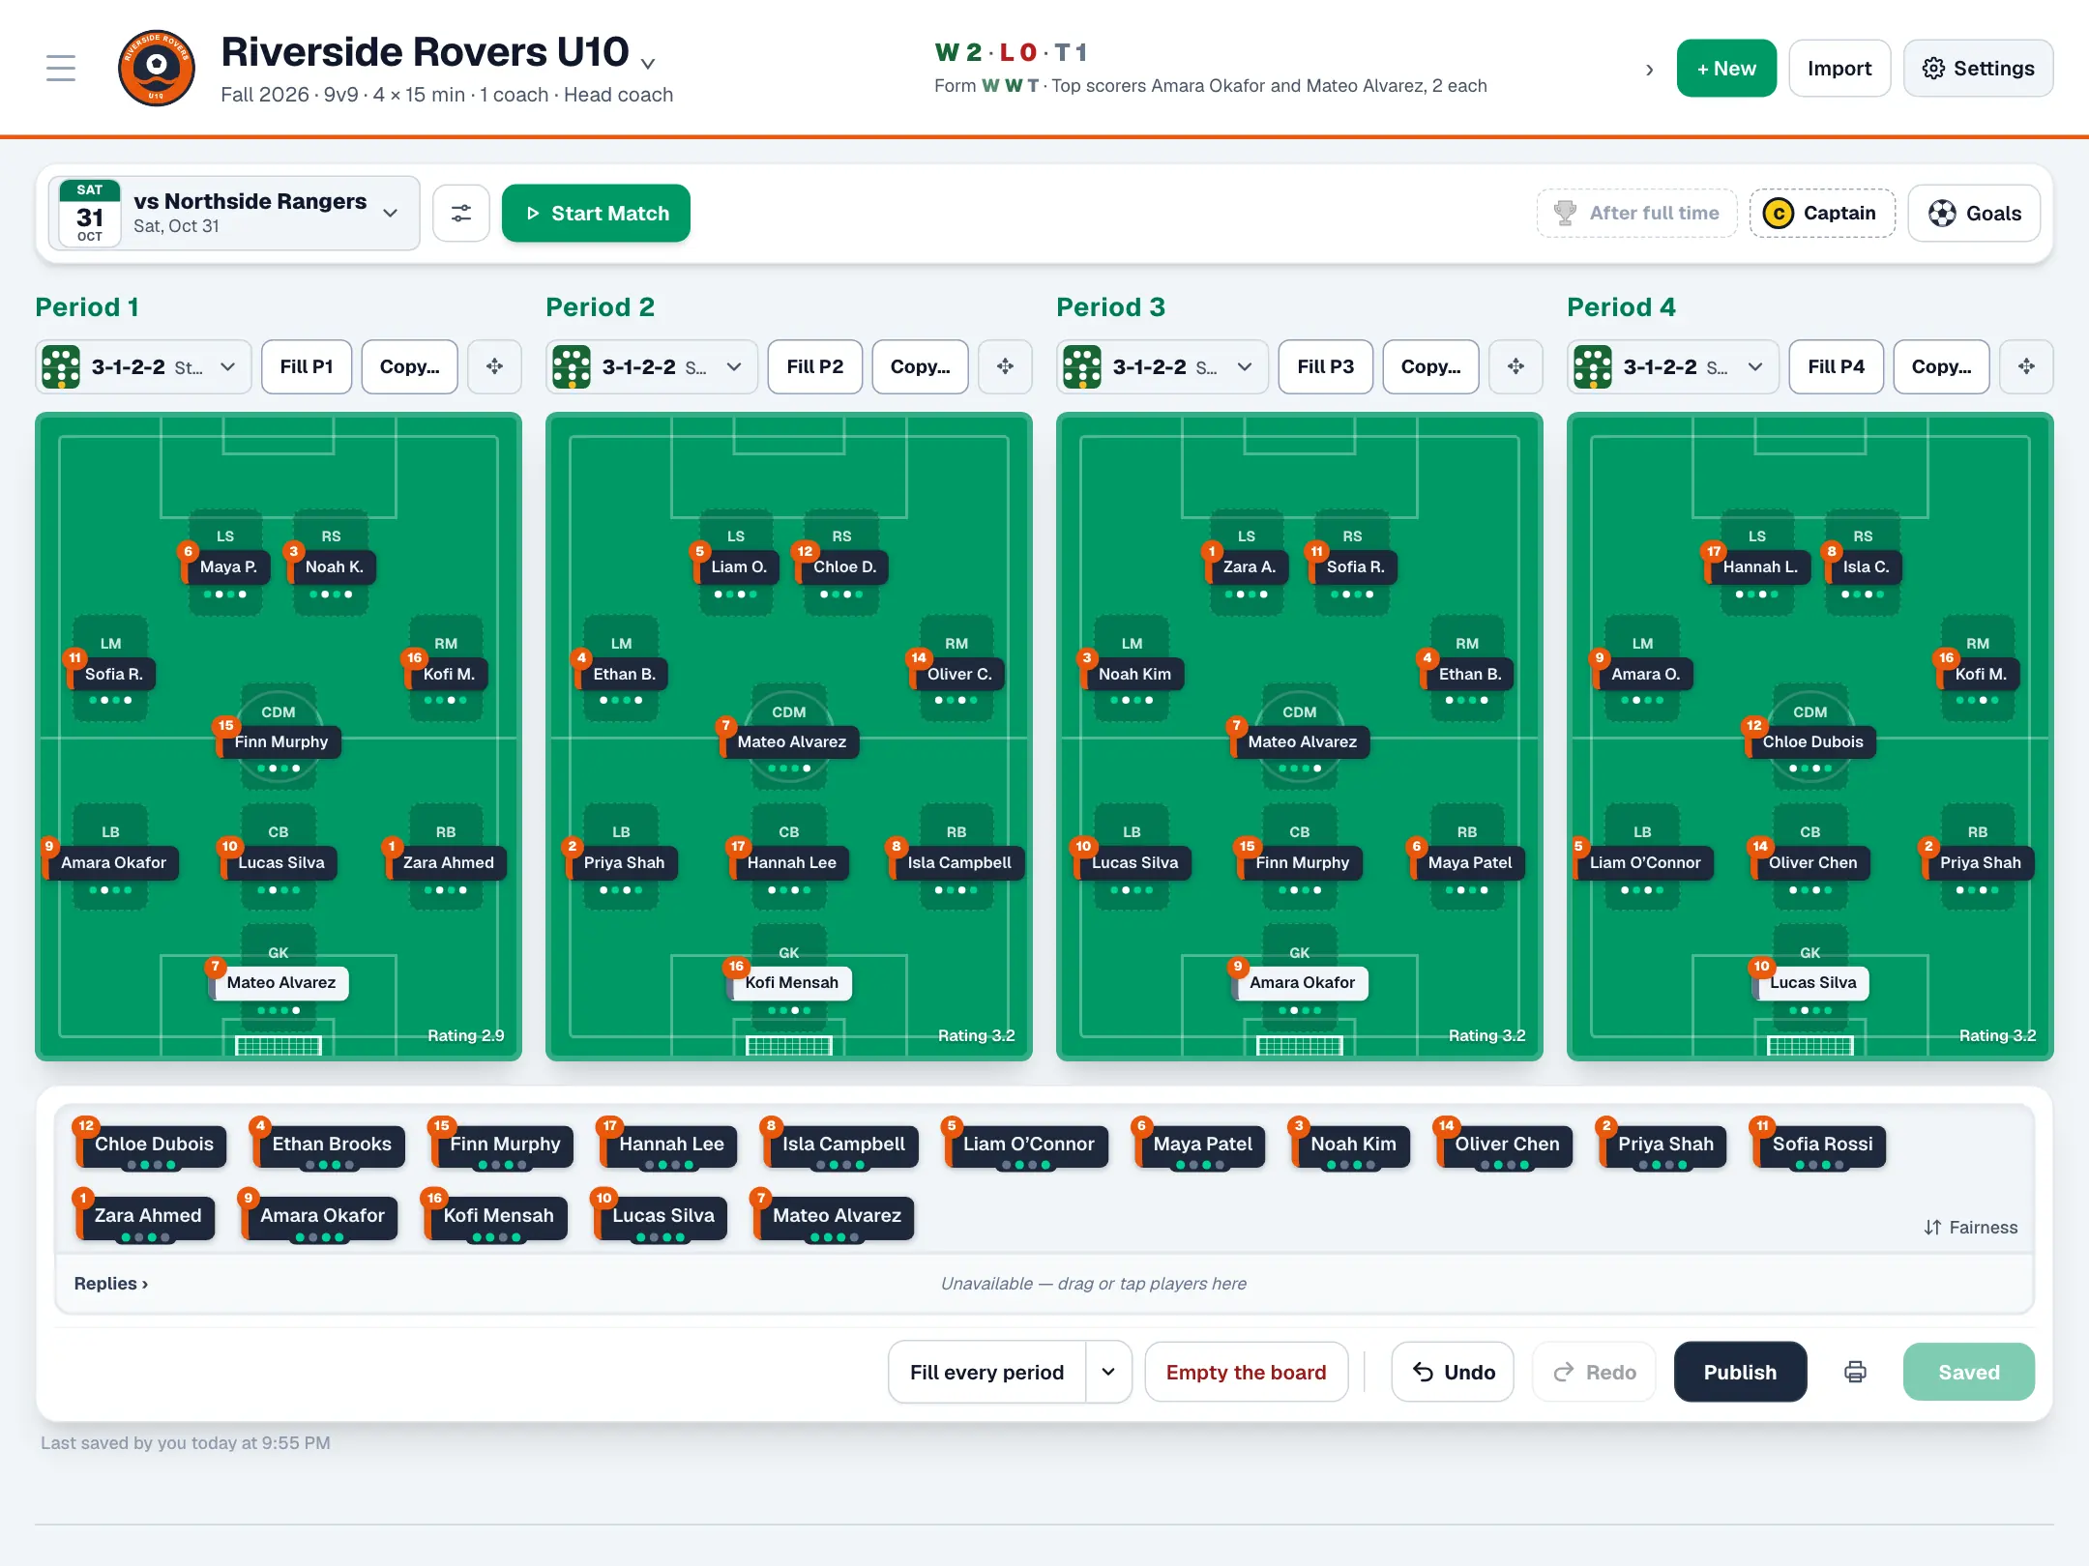Click the + New button
Viewport: 2089px width, 1566px height.
[1726, 69]
